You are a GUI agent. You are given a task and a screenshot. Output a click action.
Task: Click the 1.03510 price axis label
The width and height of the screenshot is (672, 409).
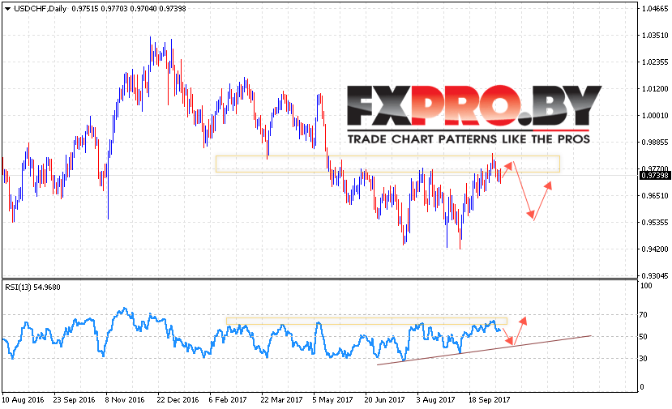pyautogui.click(x=654, y=36)
